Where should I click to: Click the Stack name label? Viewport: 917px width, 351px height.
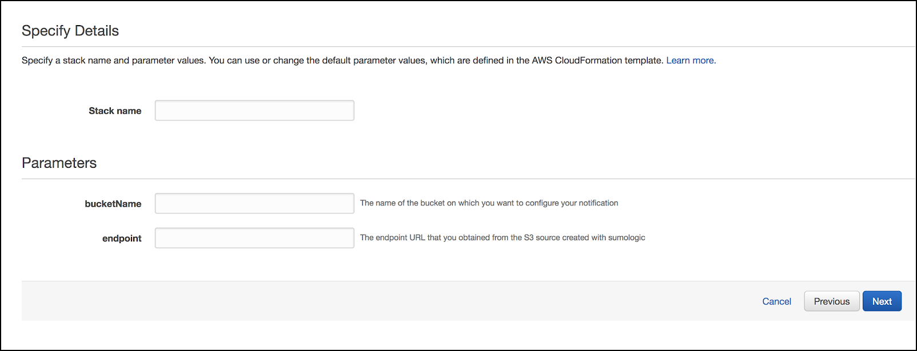[115, 111]
